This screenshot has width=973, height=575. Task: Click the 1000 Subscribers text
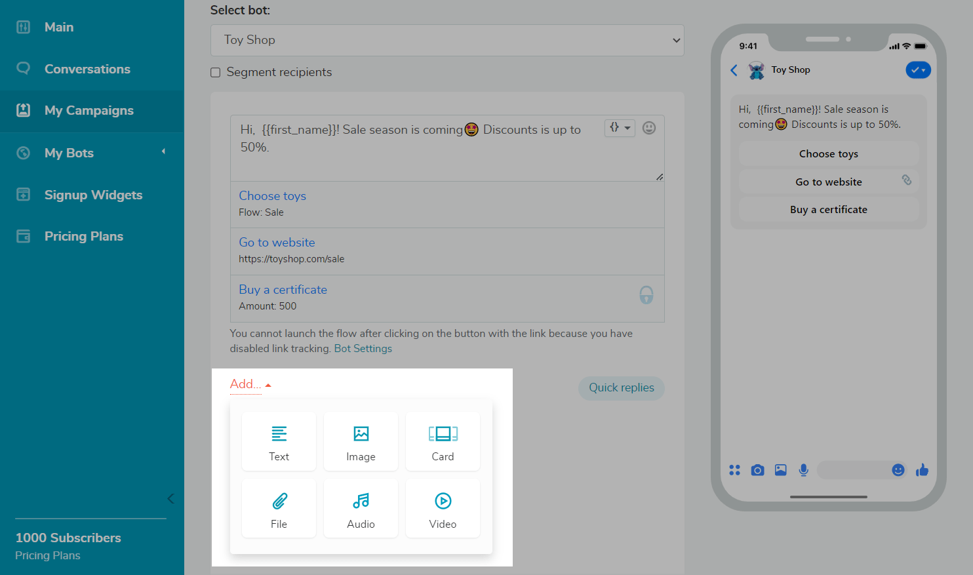point(68,538)
